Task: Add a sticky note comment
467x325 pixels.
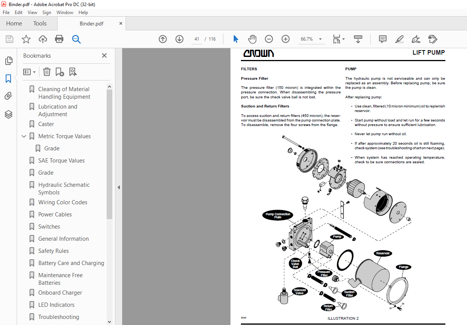Action: pyautogui.click(x=382, y=39)
